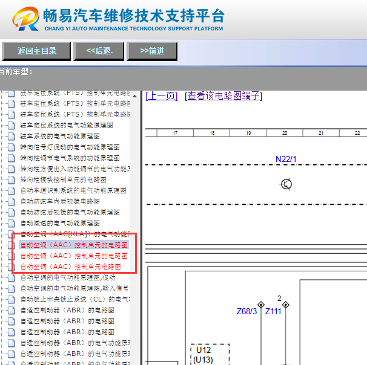Image resolution: width=367 pixels, height=365 pixels.
Task: Click document icon beside 转向信号灯促动的电气功能原理图
Action: coord(11,147)
